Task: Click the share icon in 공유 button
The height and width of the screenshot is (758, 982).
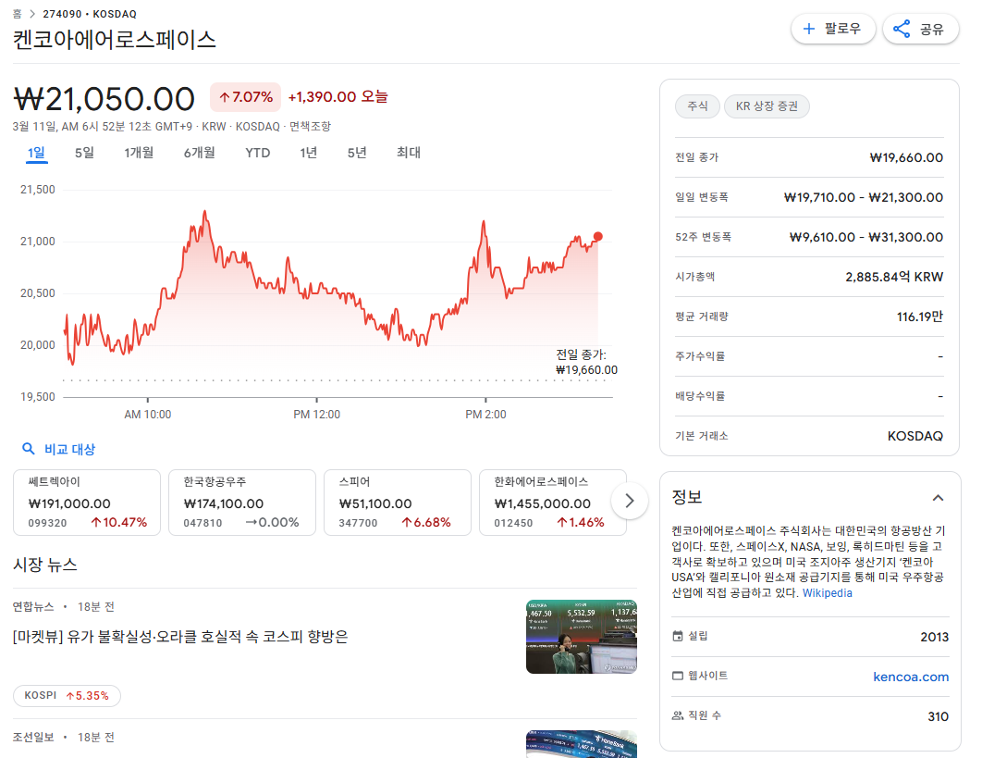Action: (x=902, y=29)
